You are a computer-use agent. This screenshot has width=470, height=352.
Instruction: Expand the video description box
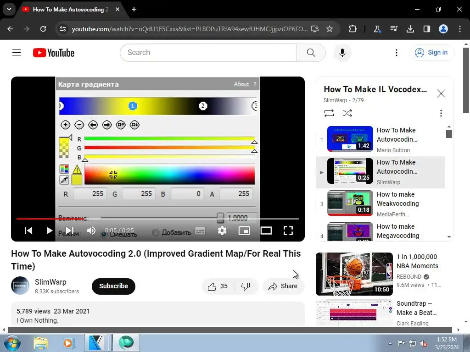(x=158, y=314)
